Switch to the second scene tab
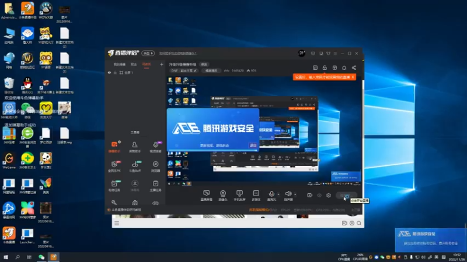467x262 pixels. (x=134, y=65)
